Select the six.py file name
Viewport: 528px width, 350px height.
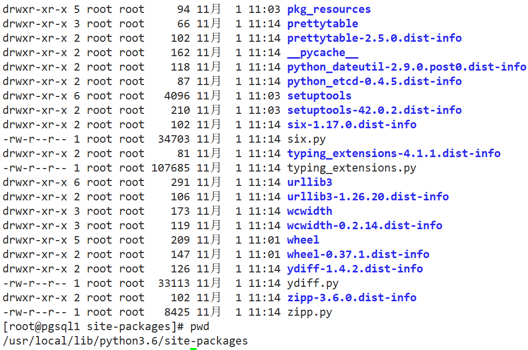307,139
